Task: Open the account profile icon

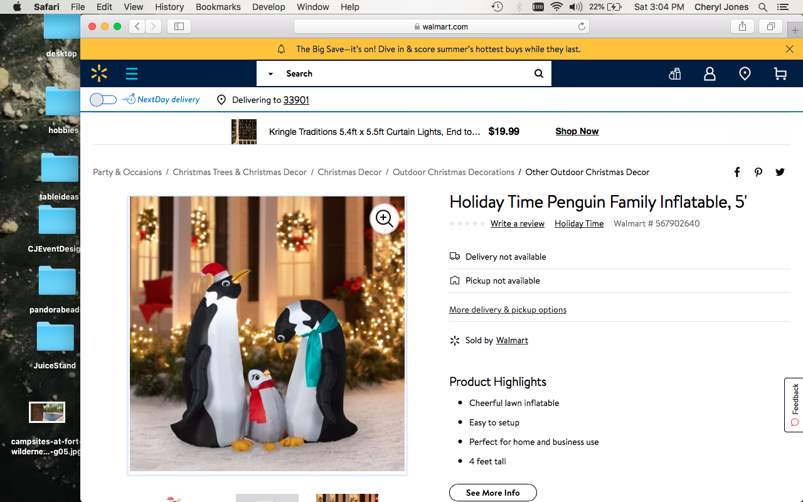Action: pyautogui.click(x=710, y=74)
